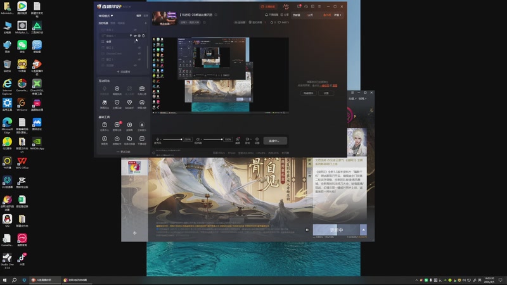Open the hamburger menu in streaming app title bar
Image resolution: width=507 pixels, height=285 pixels.
pyautogui.click(x=319, y=6)
